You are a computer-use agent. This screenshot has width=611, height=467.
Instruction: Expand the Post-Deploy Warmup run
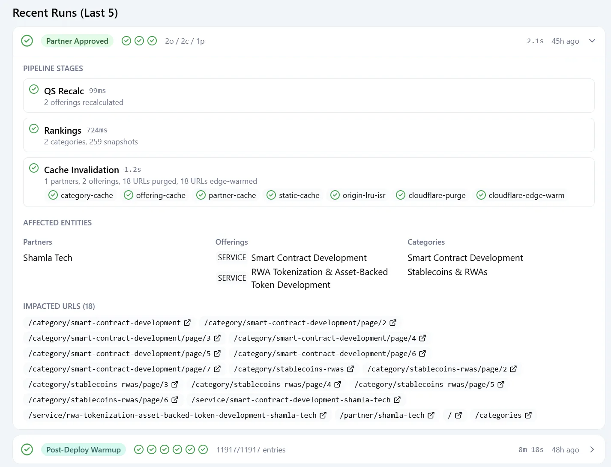coord(592,449)
